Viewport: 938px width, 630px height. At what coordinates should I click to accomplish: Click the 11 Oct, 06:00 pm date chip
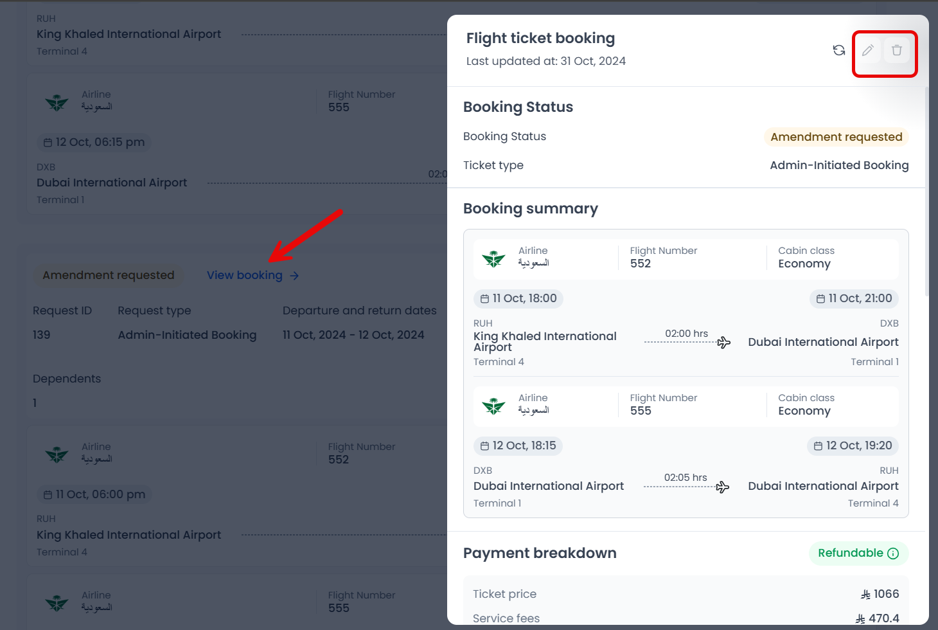(x=94, y=494)
